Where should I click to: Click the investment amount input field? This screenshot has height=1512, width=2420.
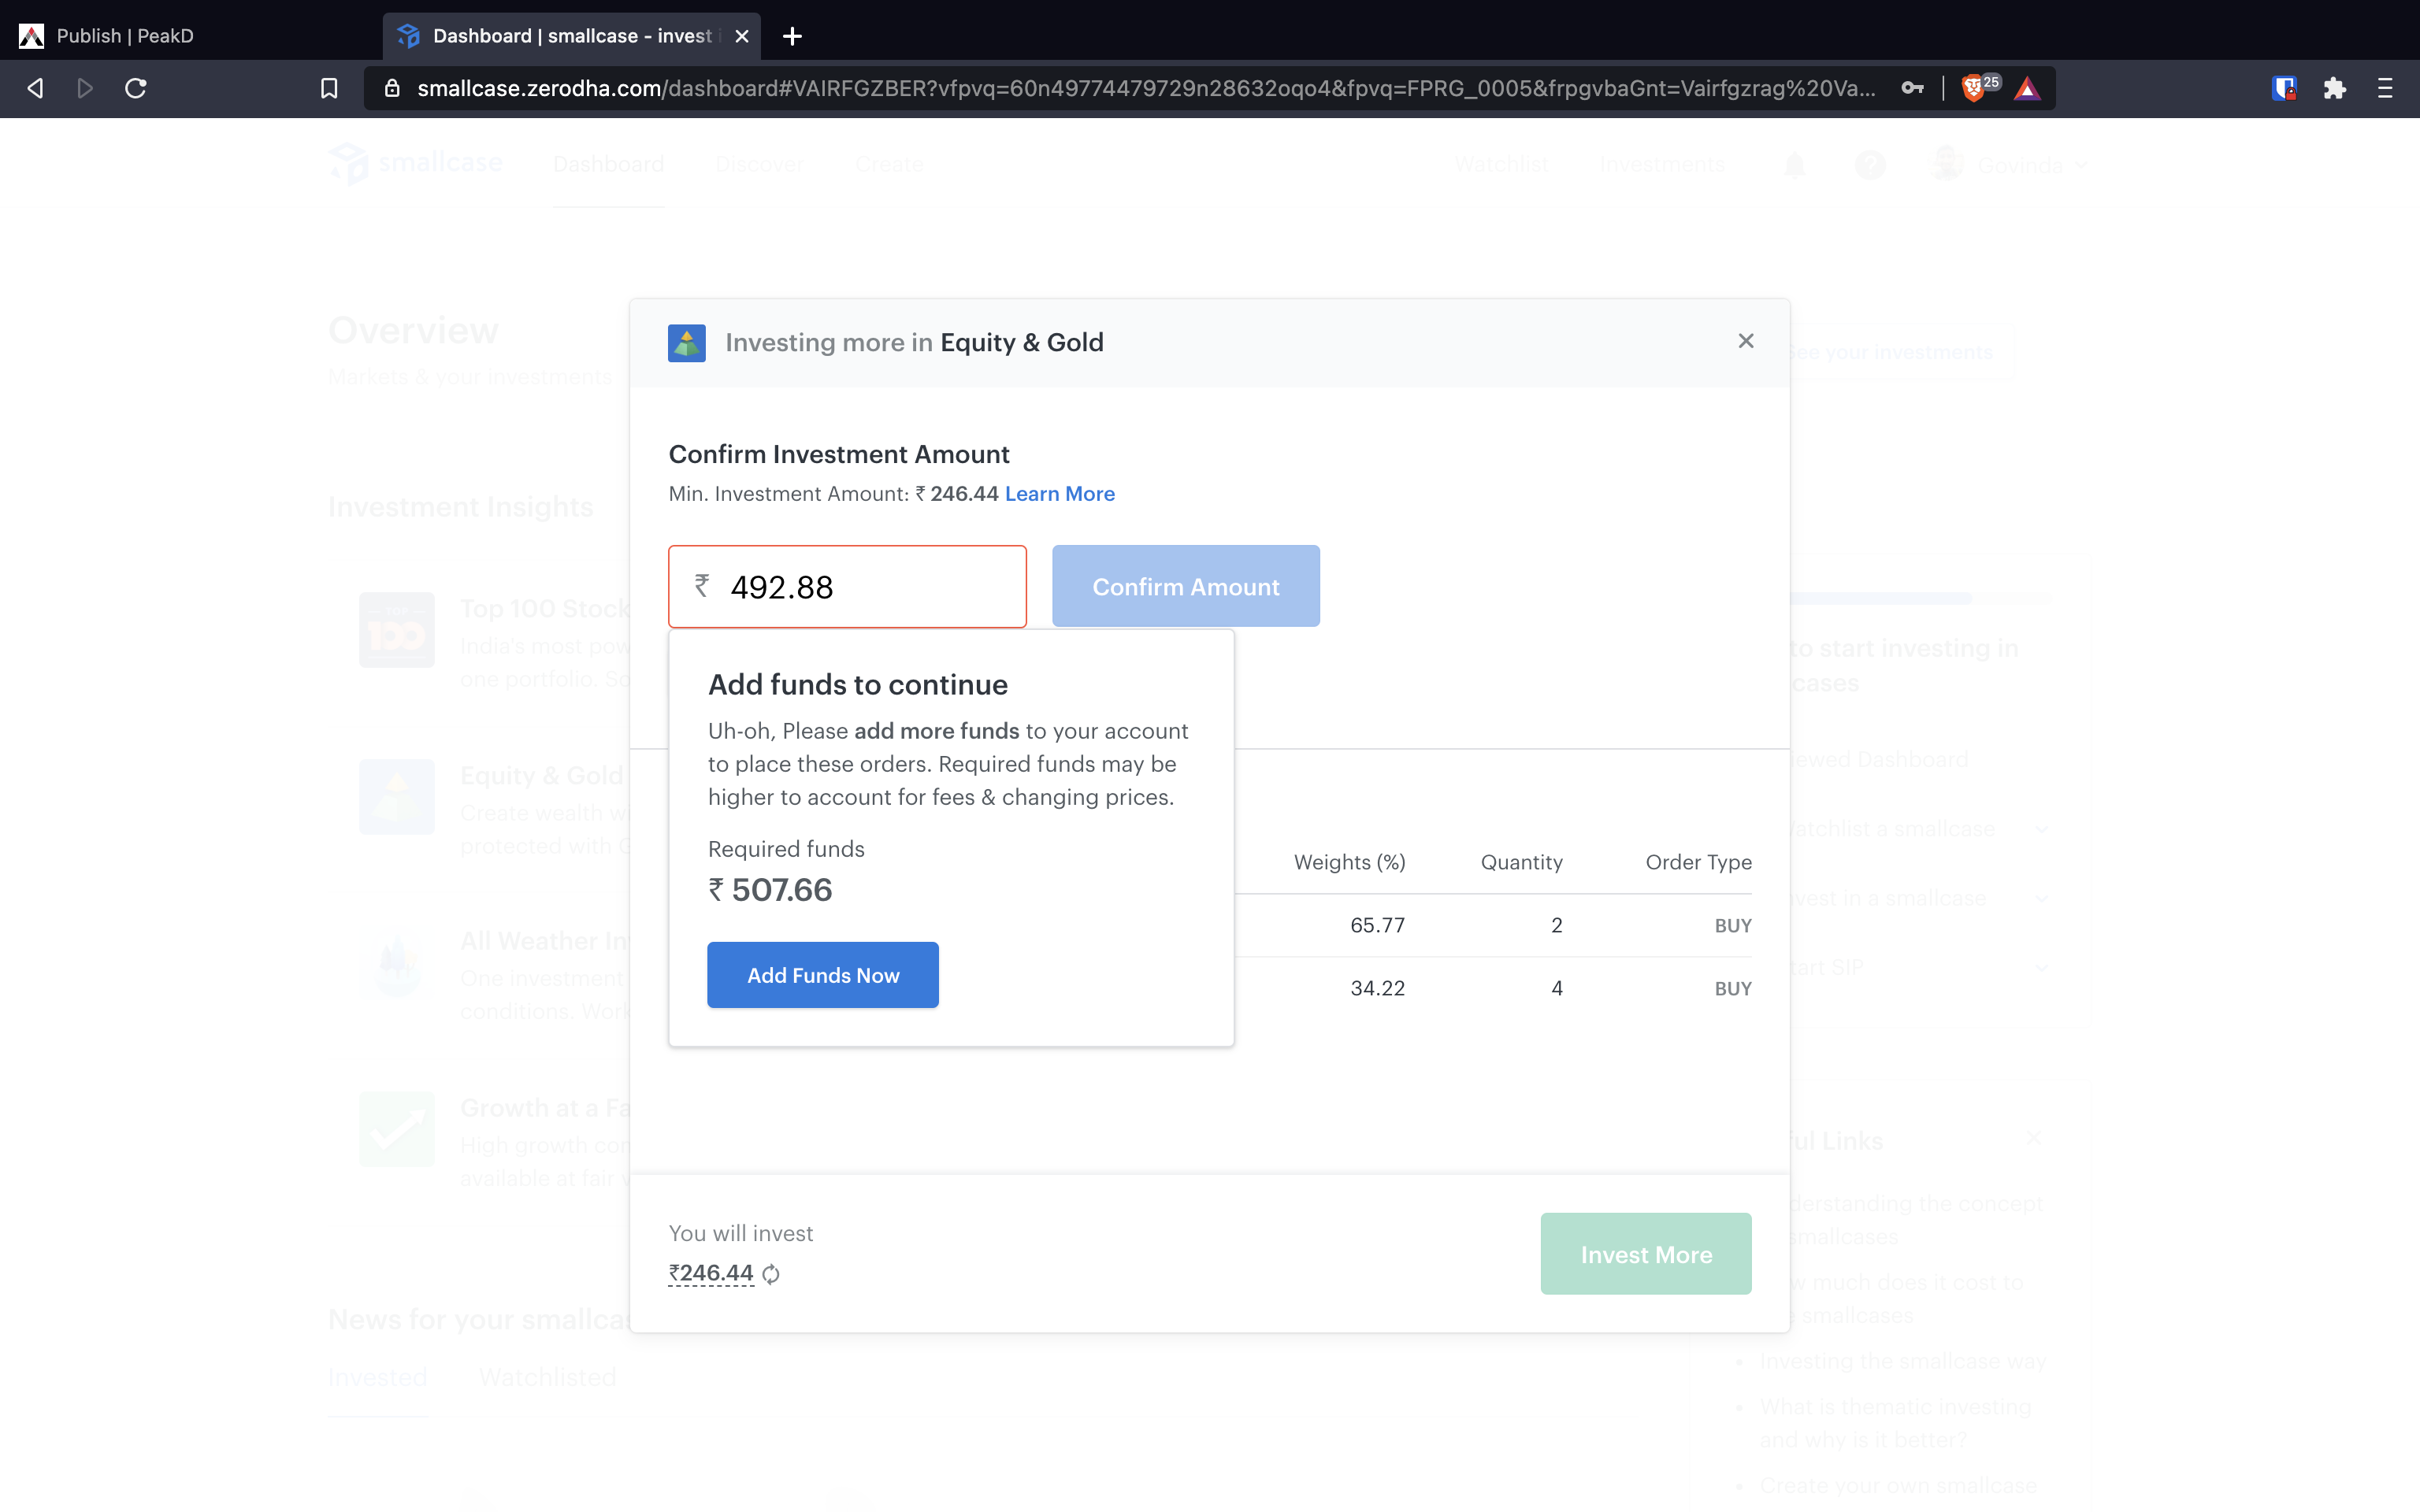[847, 587]
